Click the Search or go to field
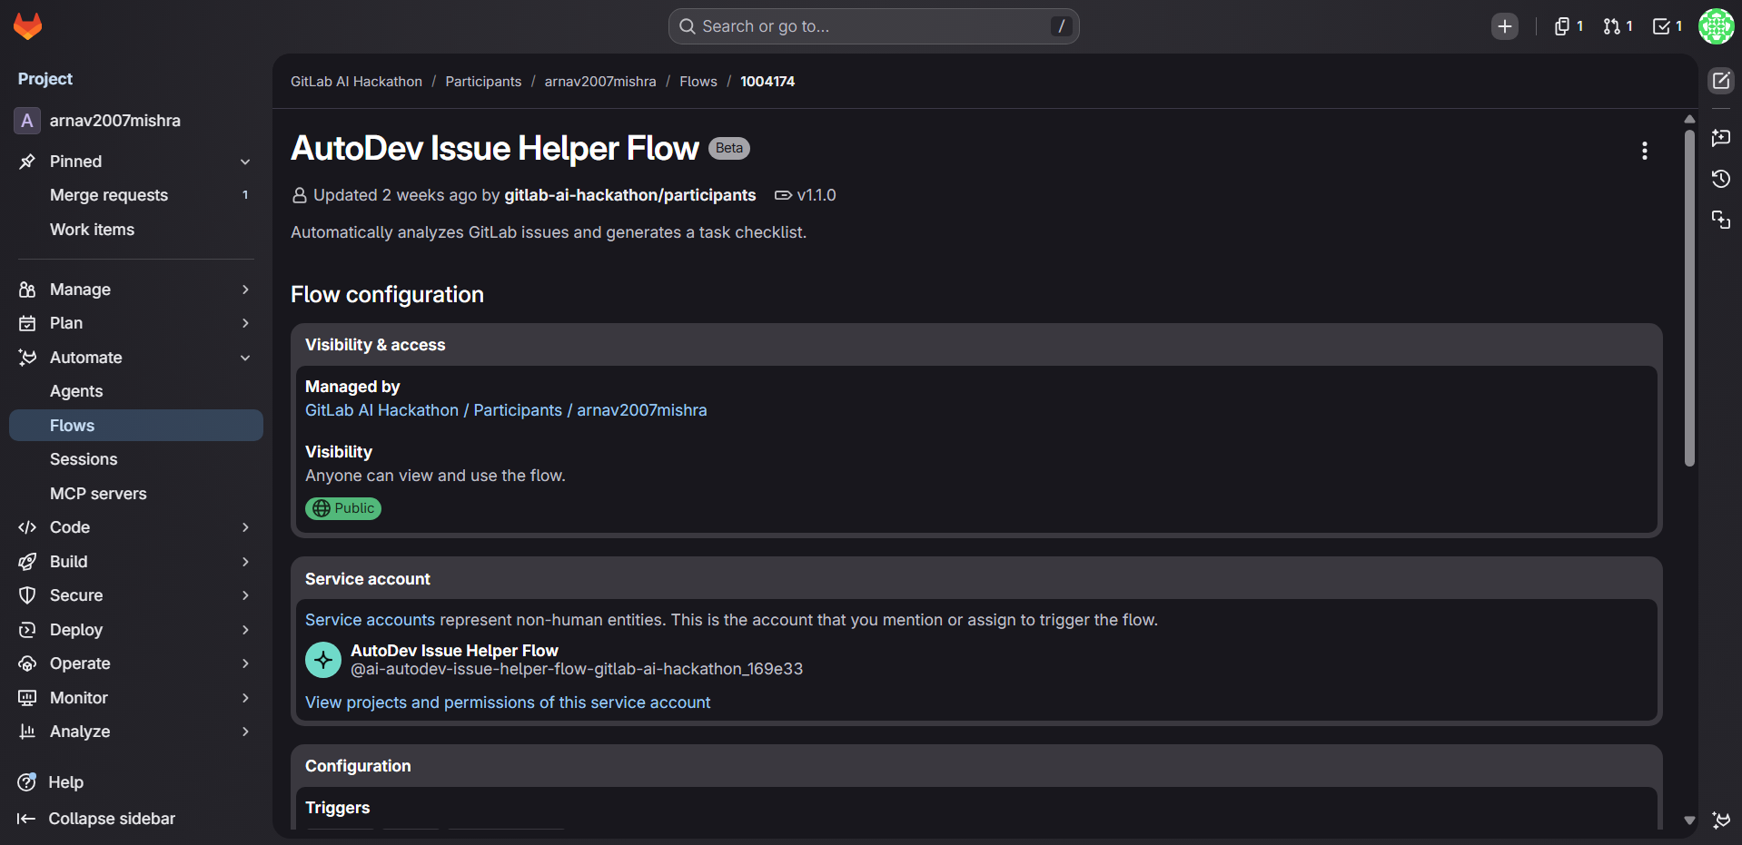This screenshot has width=1742, height=845. click(874, 26)
